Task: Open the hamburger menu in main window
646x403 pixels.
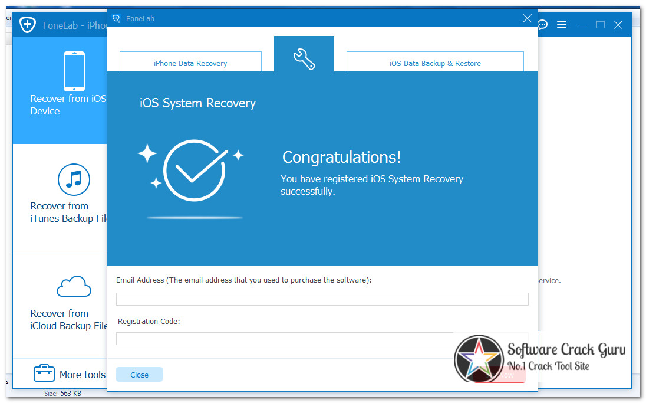Action: [x=562, y=25]
